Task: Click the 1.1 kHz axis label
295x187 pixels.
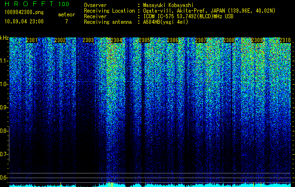Action: coord(4,61)
